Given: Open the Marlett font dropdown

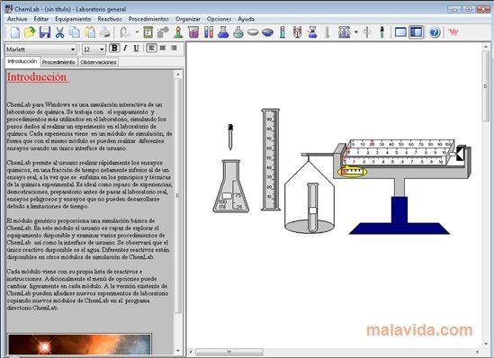Looking at the screenshot, I should pyautogui.click(x=73, y=49).
